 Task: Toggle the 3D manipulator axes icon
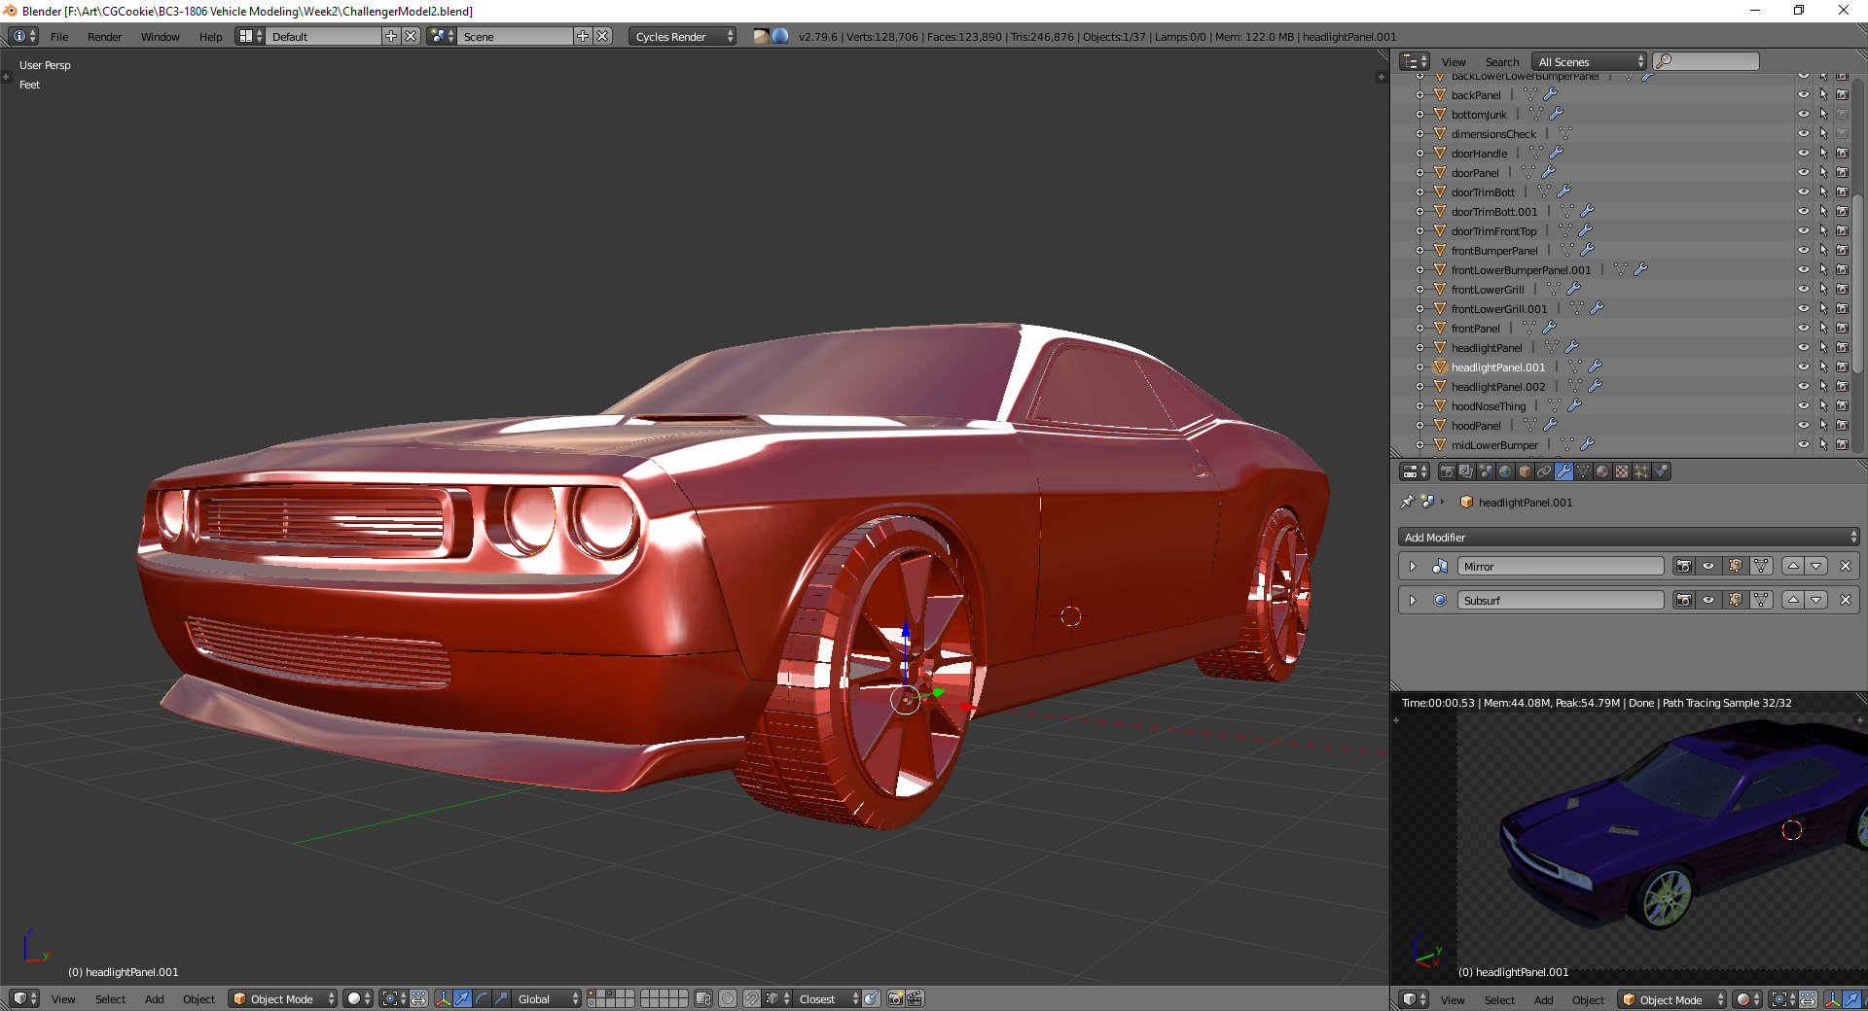click(443, 998)
